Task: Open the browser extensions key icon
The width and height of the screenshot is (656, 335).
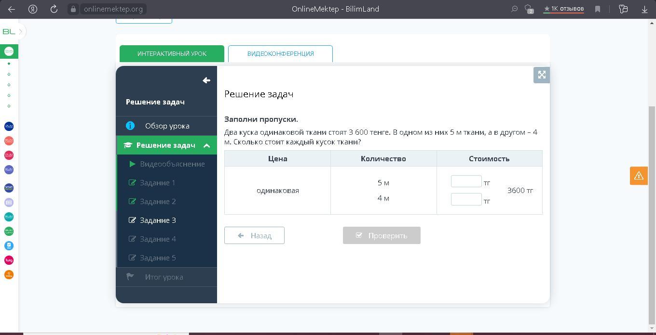Action: pyautogui.click(x=623, y=9)
